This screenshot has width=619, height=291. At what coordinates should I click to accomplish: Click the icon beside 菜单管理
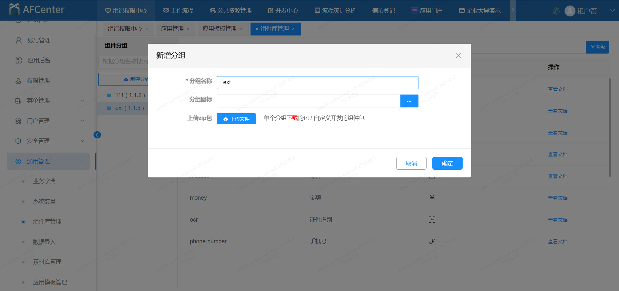tap(18, 100)
